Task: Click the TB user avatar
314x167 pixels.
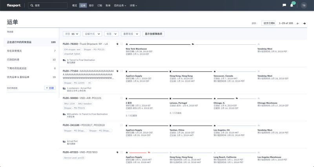Action: pos(303,6)
